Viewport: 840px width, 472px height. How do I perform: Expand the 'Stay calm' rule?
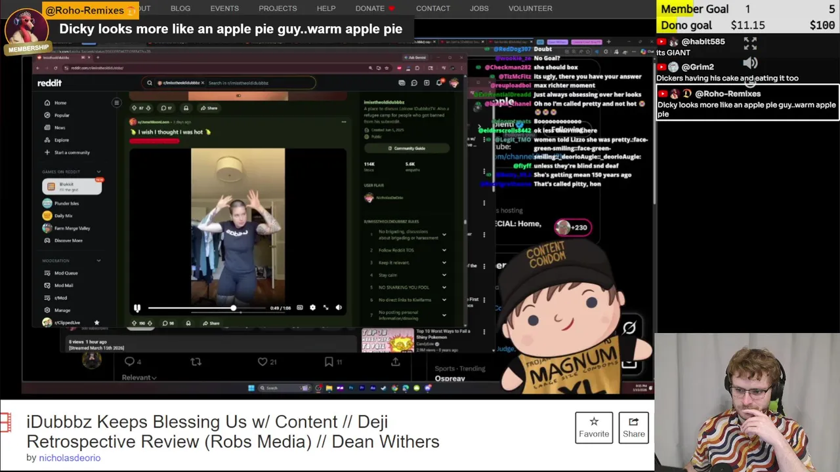(444, 275)
